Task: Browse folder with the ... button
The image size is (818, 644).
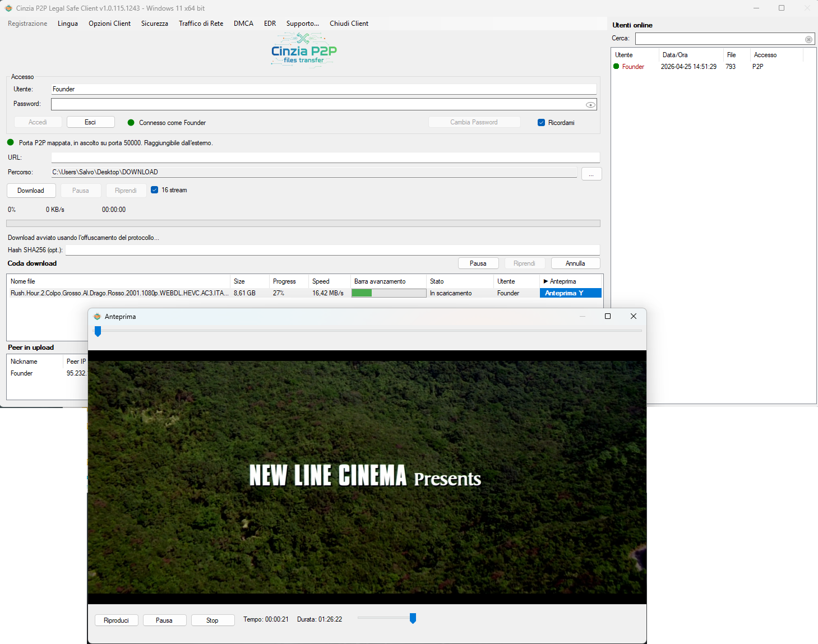Action: [591, 174]
